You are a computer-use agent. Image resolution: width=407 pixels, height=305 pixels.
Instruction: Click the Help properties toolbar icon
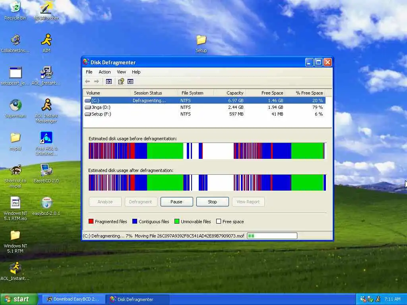pos(121,81)
